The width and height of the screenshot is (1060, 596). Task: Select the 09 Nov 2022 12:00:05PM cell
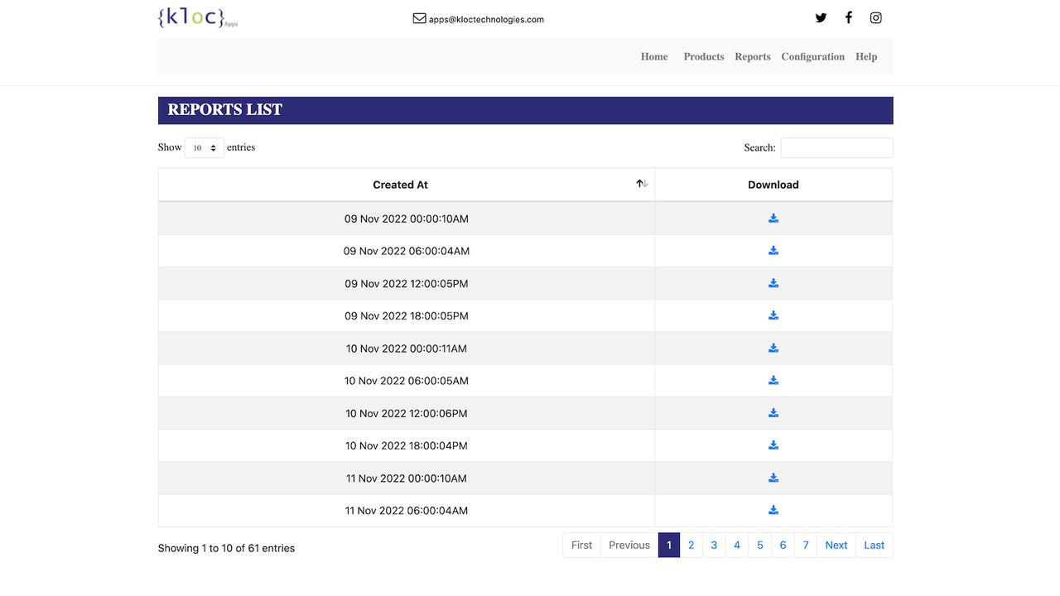click(x=407, y=283)
